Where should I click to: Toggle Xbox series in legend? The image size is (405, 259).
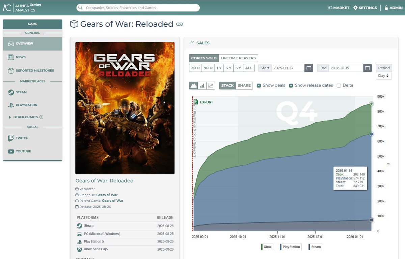point(267,247)
